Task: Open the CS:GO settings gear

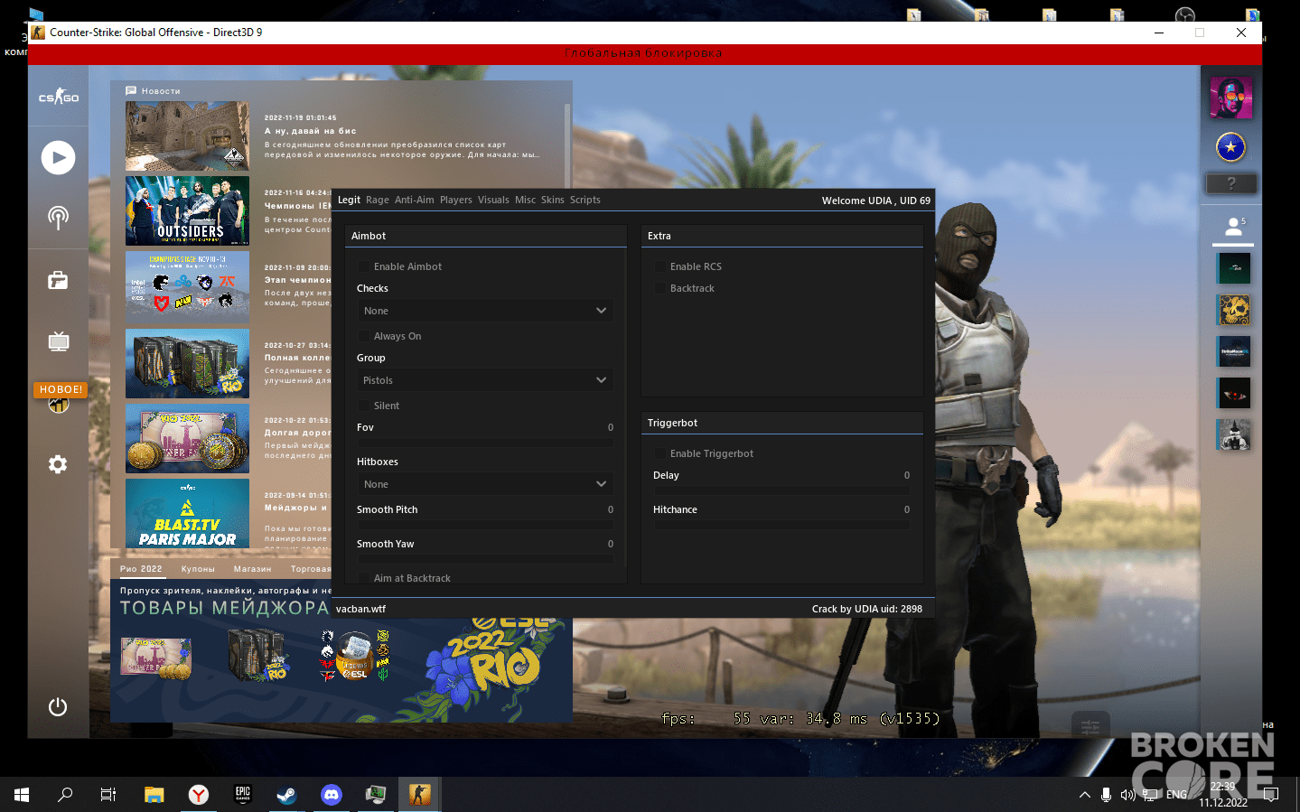Action: [58, 464]
